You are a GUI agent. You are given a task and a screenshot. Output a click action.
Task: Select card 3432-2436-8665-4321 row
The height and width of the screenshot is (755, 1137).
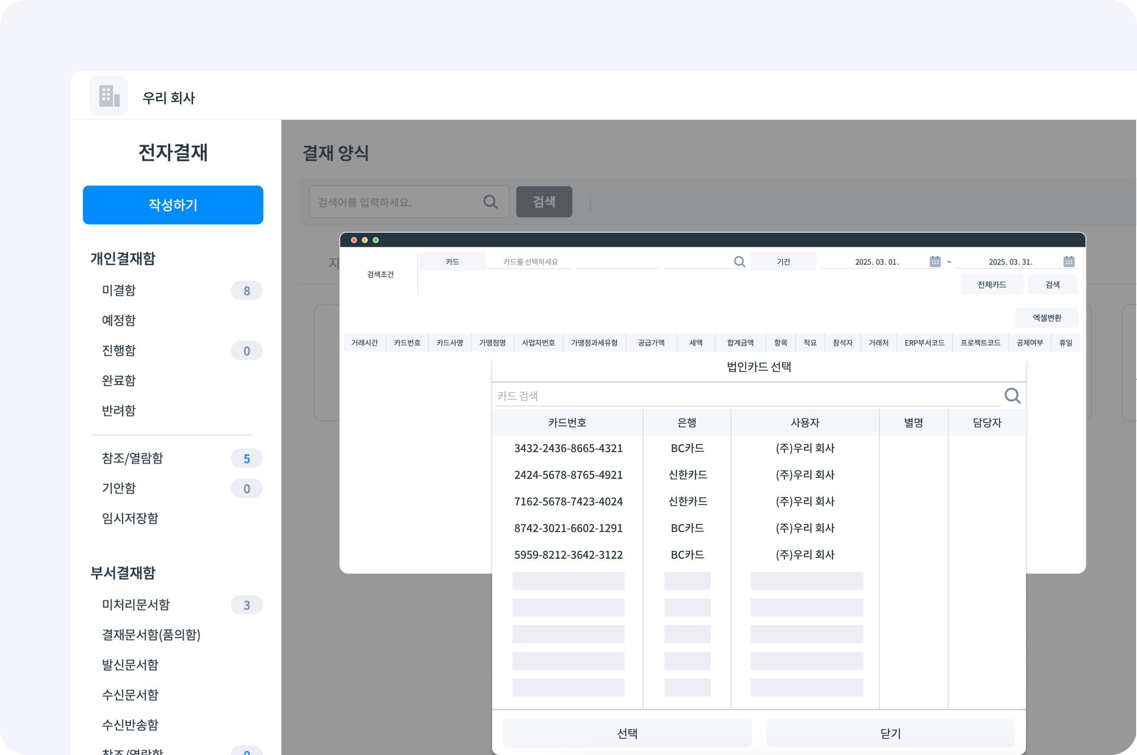click(568, 448)
